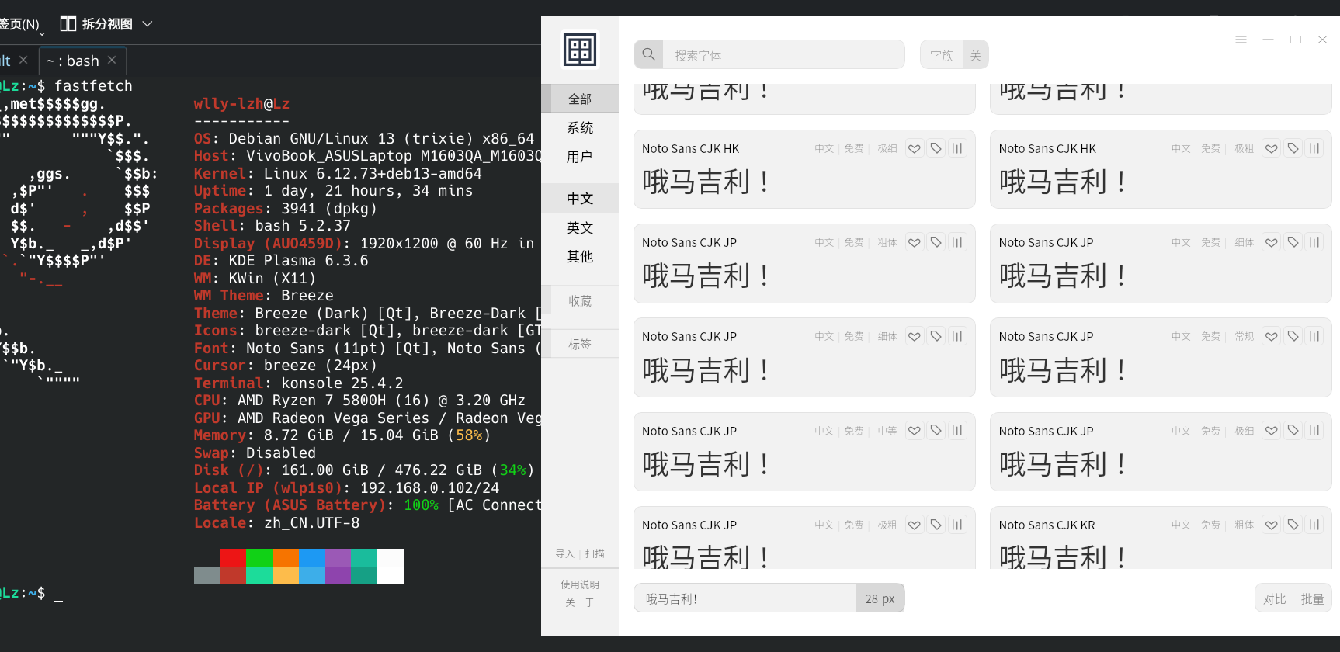Filter fonts by 英文
Image resolution: width=1340 pixels, height=652 pixels.
580,227
